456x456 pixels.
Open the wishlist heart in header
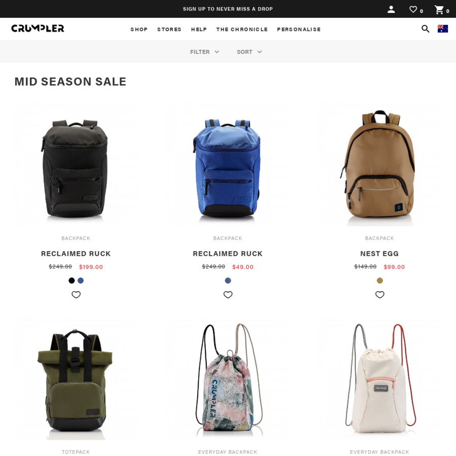point(413,9)
